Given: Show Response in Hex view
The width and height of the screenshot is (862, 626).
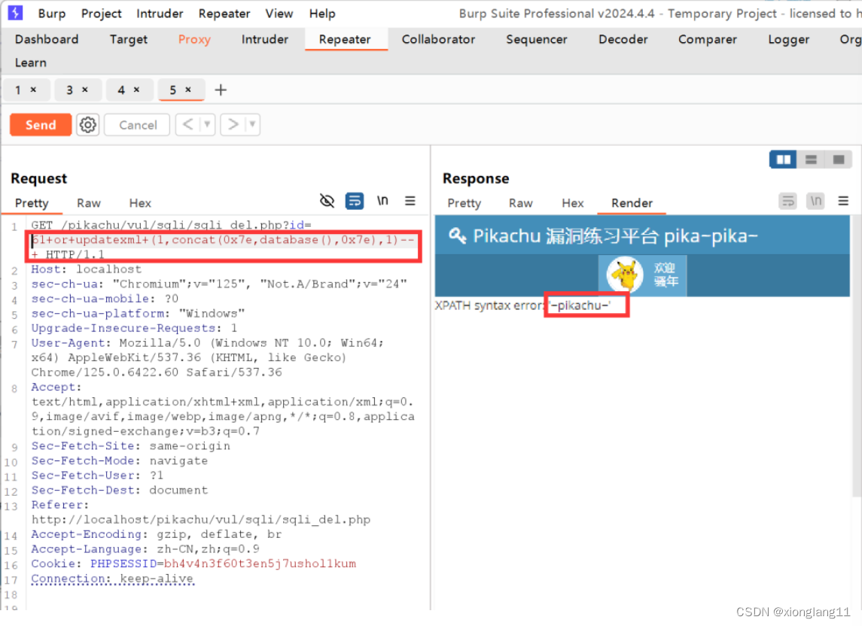Looking at the screenshot, I should point(572,203).
